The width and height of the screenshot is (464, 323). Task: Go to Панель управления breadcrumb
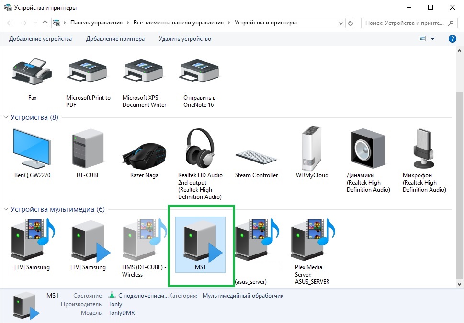click(96, 23)
